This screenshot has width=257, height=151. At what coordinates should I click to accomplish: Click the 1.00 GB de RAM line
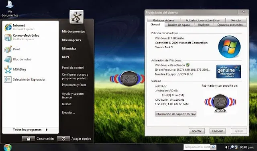coord(171,104)
